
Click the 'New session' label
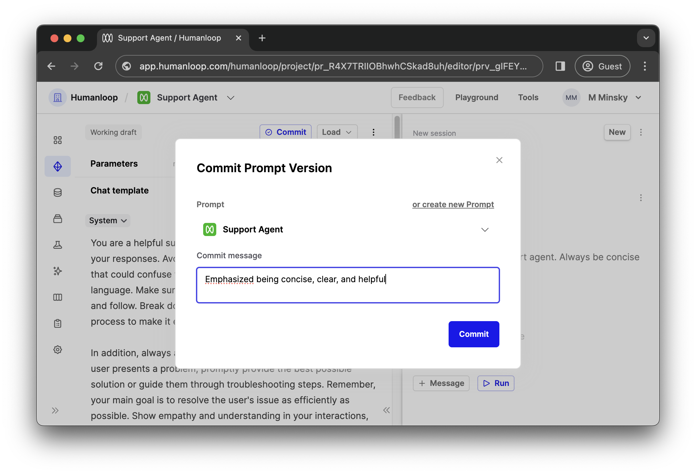coord(434,133)
